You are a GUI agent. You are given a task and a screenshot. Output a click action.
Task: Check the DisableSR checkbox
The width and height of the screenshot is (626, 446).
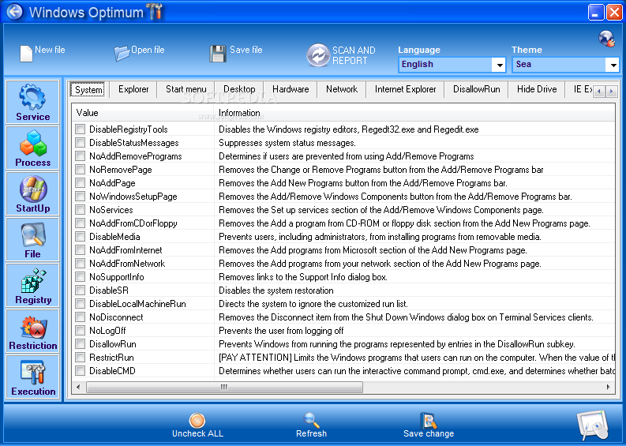pyautogui.click(x=81, y=290)
